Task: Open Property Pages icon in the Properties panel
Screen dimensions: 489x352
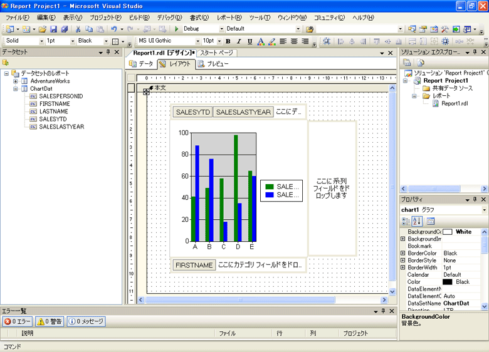Action: [x=431, y=221]
